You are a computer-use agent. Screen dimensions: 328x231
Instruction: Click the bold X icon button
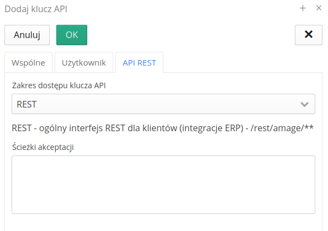[x=309, y=35]
